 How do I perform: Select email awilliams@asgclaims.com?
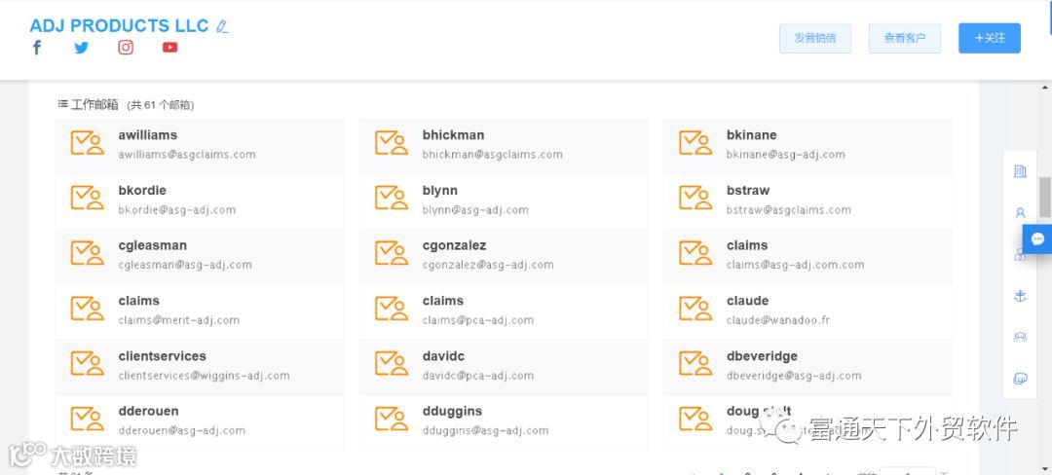coord(186,154)
